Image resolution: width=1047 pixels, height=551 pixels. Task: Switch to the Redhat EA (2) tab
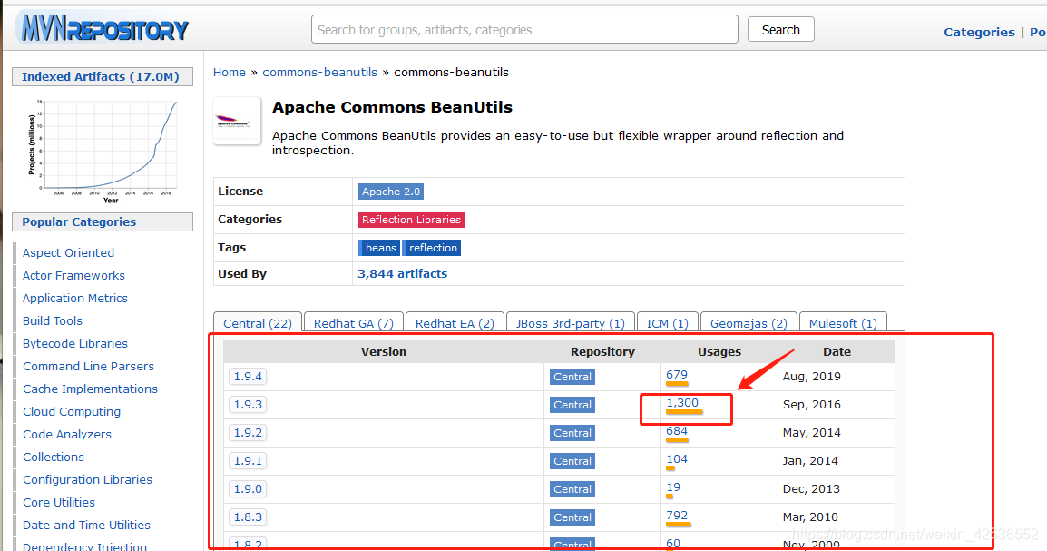point(455,322)
